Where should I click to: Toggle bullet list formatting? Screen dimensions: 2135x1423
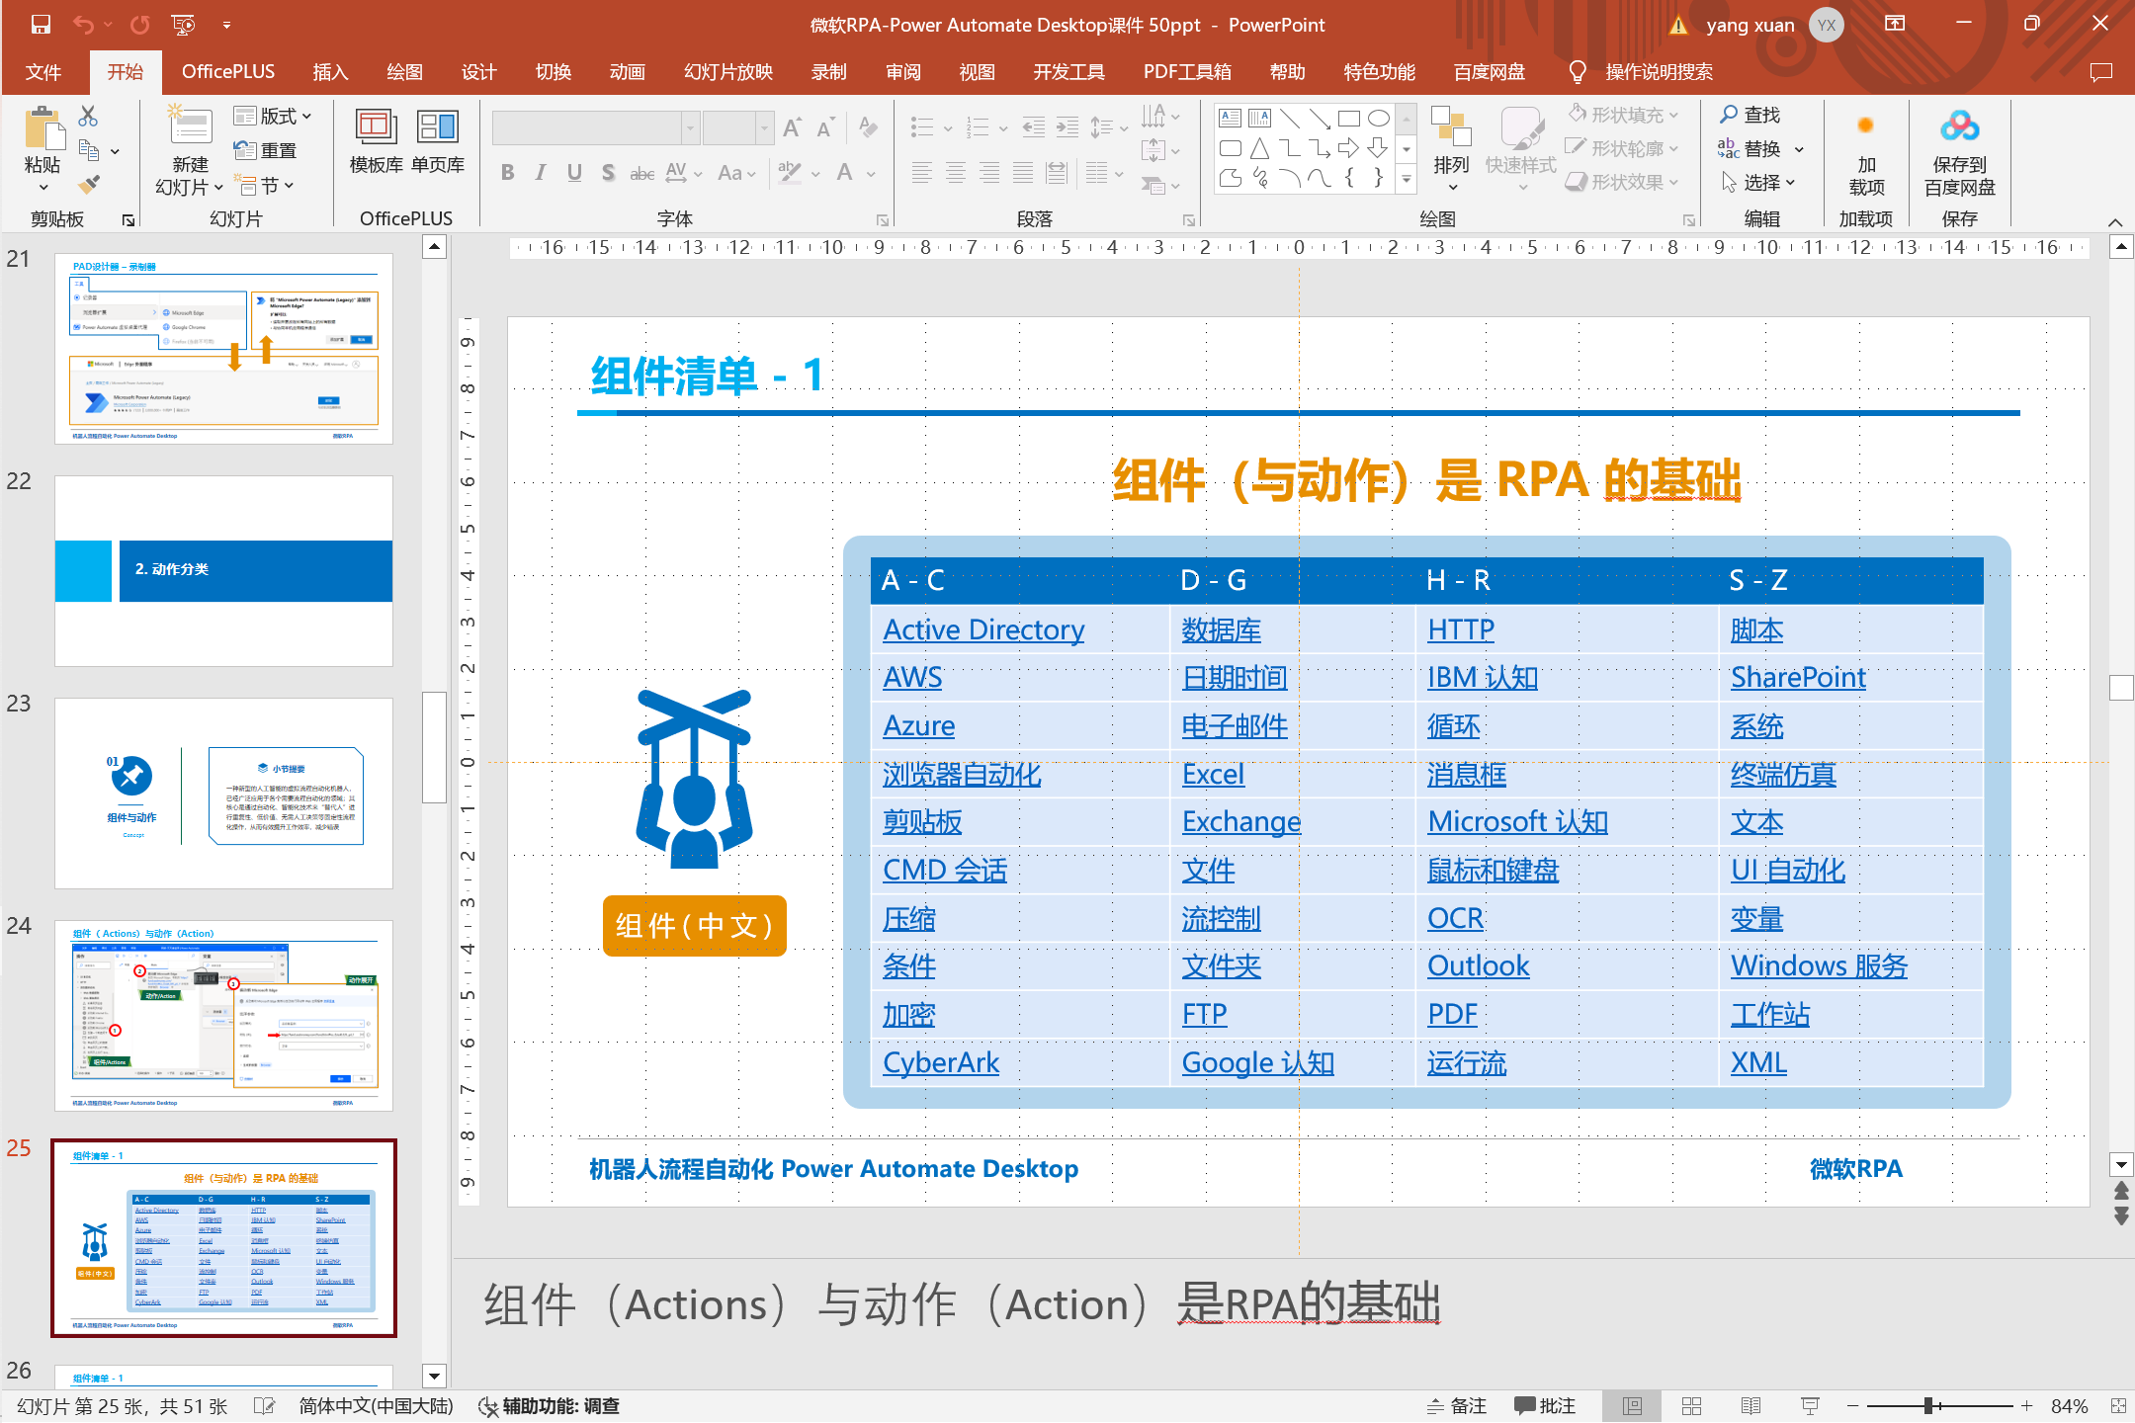[x=921, y=126]
